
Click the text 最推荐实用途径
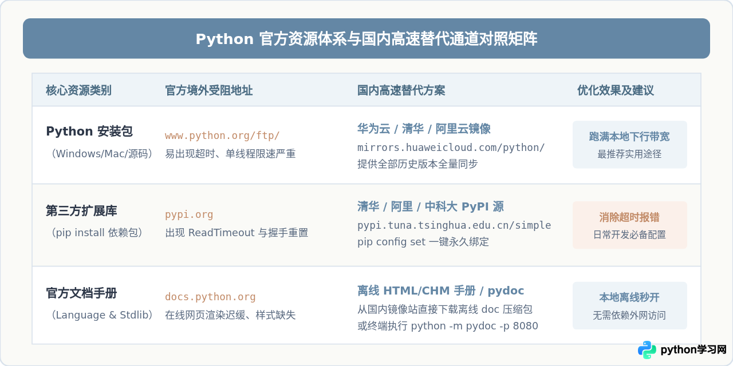(x=629, y=154)
